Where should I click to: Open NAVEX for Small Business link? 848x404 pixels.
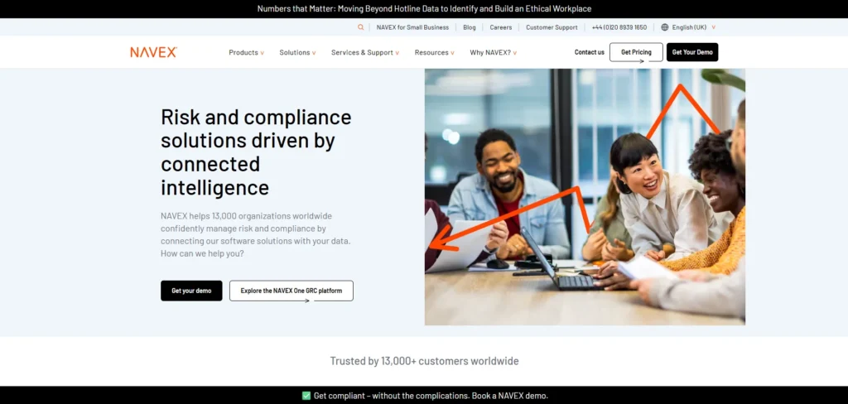tap(412, 27)
